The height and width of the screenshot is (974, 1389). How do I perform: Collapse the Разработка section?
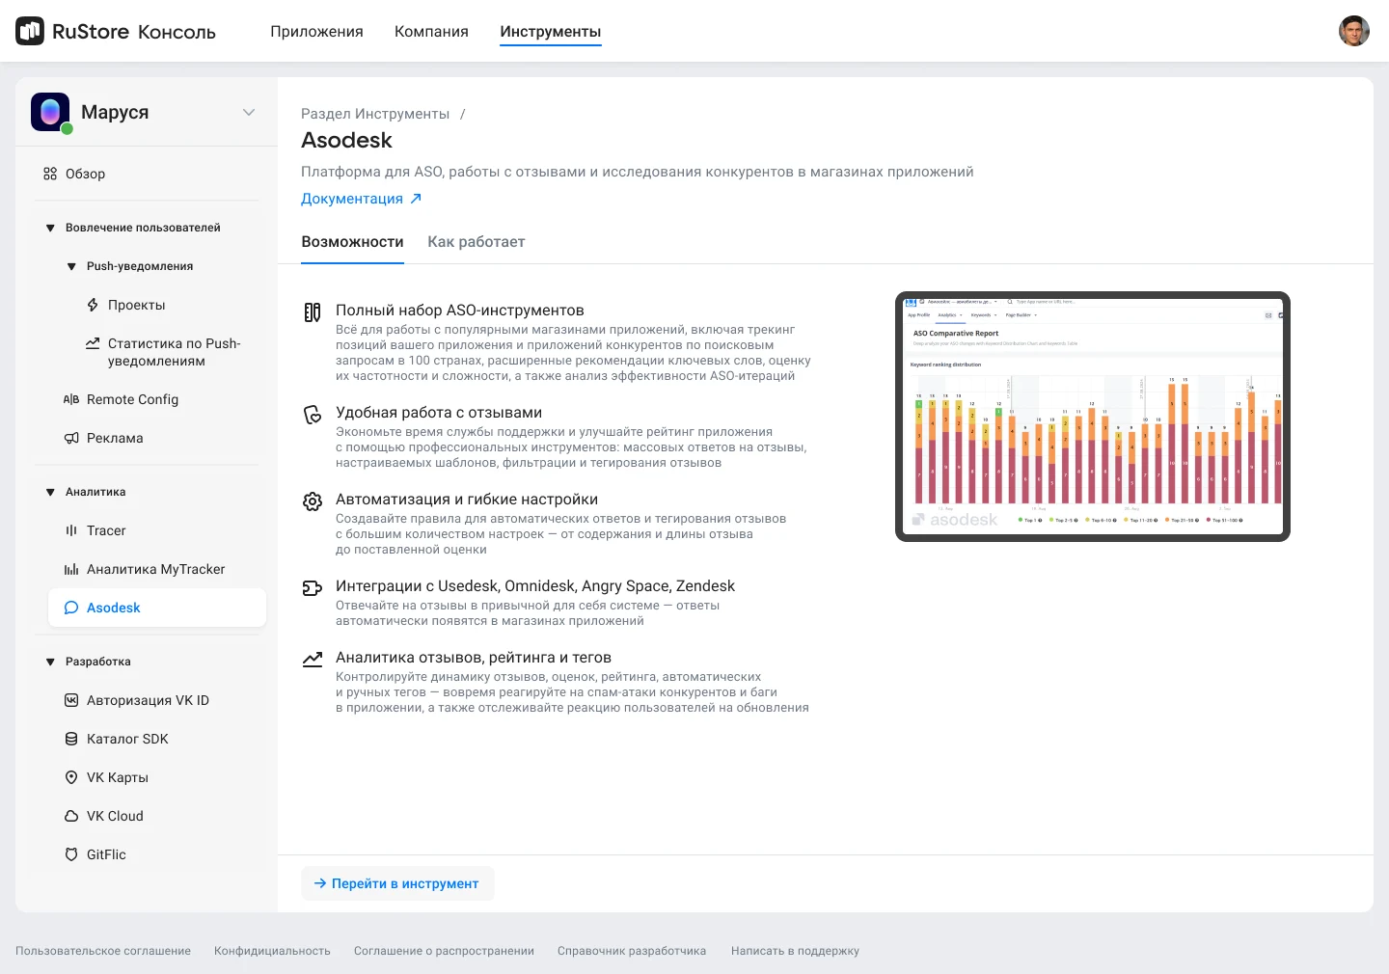pos(50,663)
